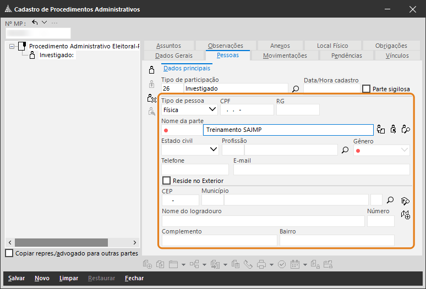Click the folder icon in the bottom toolbar
The image size is (426, 289).
173,264
